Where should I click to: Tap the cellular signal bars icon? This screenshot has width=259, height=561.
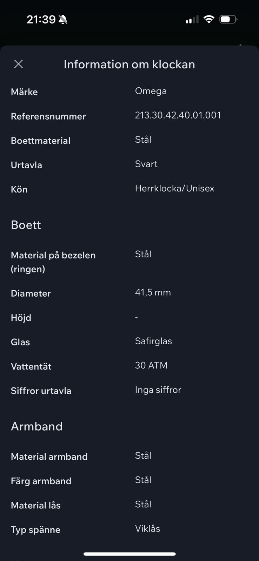pyautogui.click(x=192, y=20)
